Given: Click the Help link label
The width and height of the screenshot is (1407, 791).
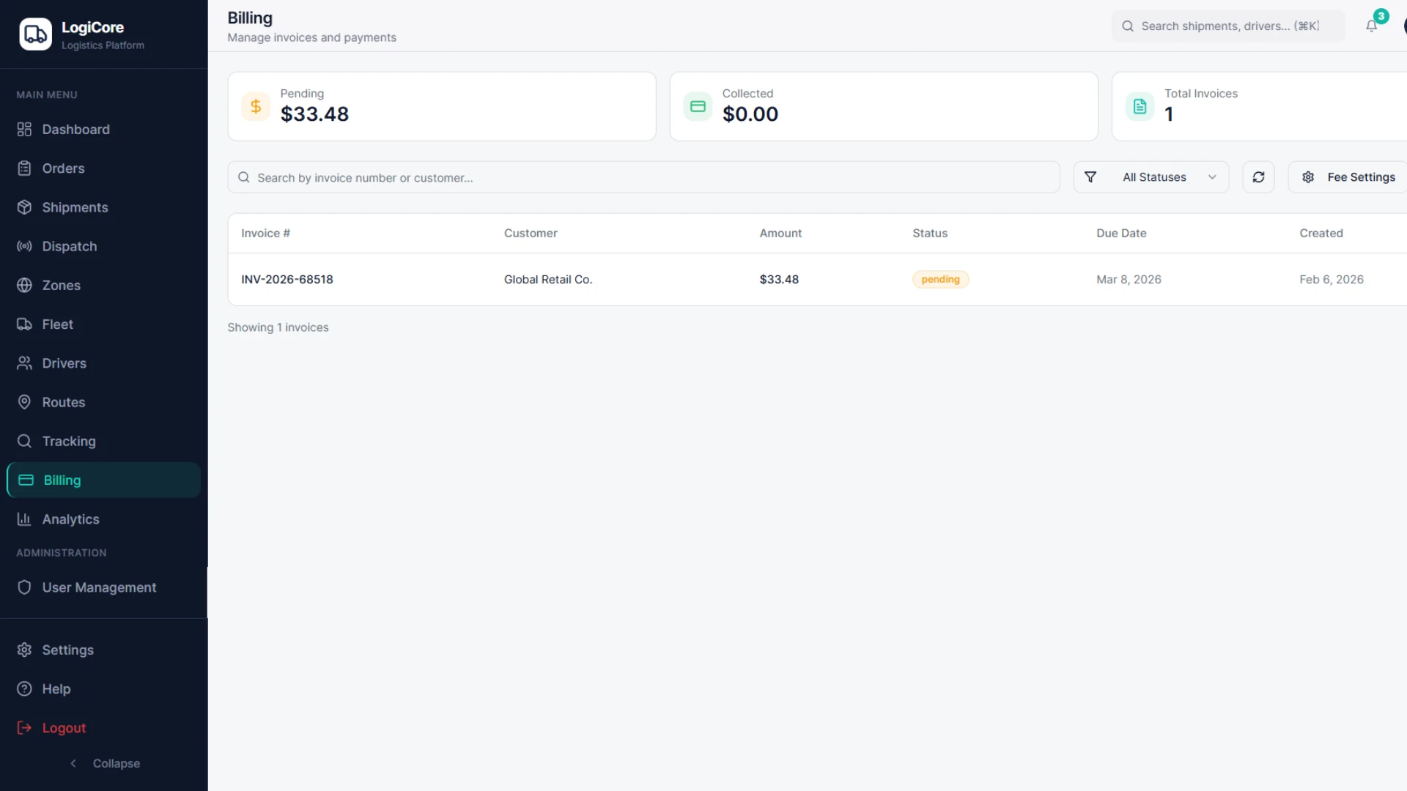Looking at the screenshot, I should tap(56, 689).
